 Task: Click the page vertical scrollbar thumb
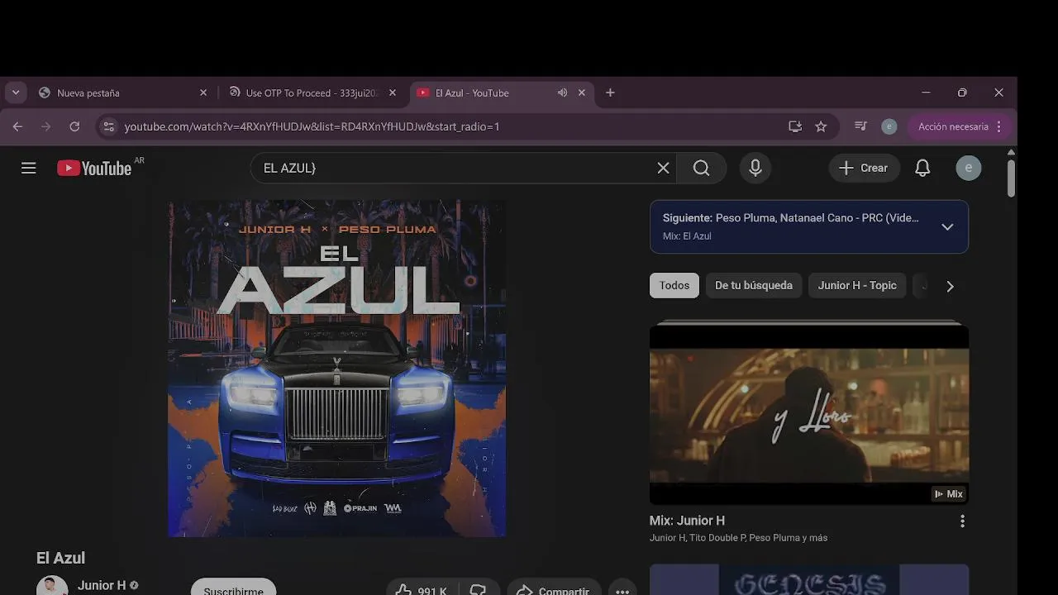pyautogui.click(x=1011, y=178)
